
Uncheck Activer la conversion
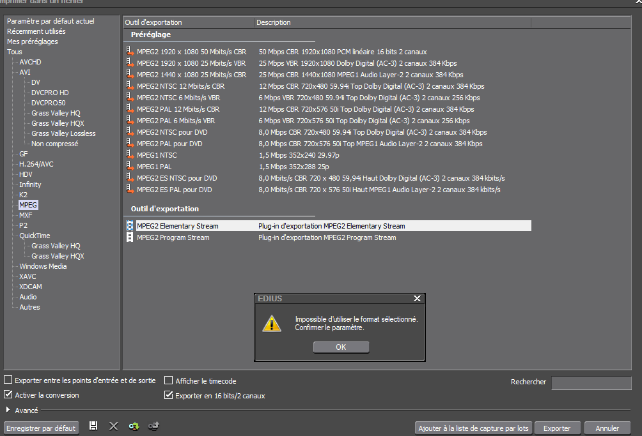pos(8,395)
